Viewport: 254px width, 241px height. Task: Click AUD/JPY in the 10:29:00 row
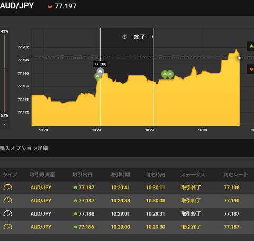click(x=41, y=227)
